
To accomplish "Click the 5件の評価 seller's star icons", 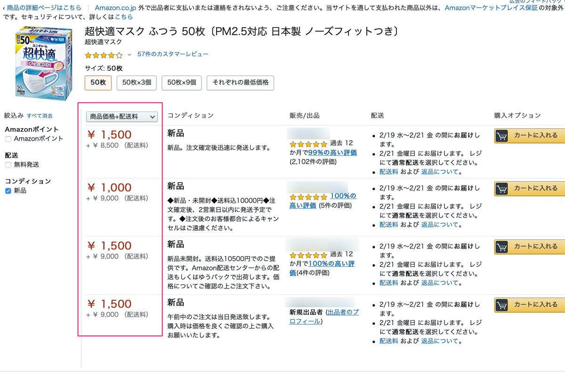I will 308,197.
